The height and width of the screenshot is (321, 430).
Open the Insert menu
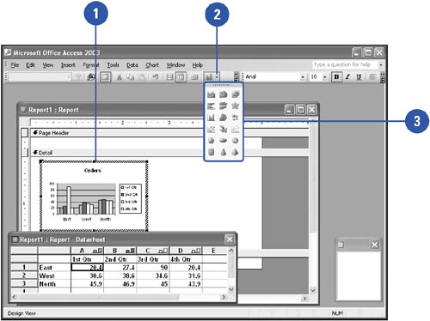coord(68,65)
